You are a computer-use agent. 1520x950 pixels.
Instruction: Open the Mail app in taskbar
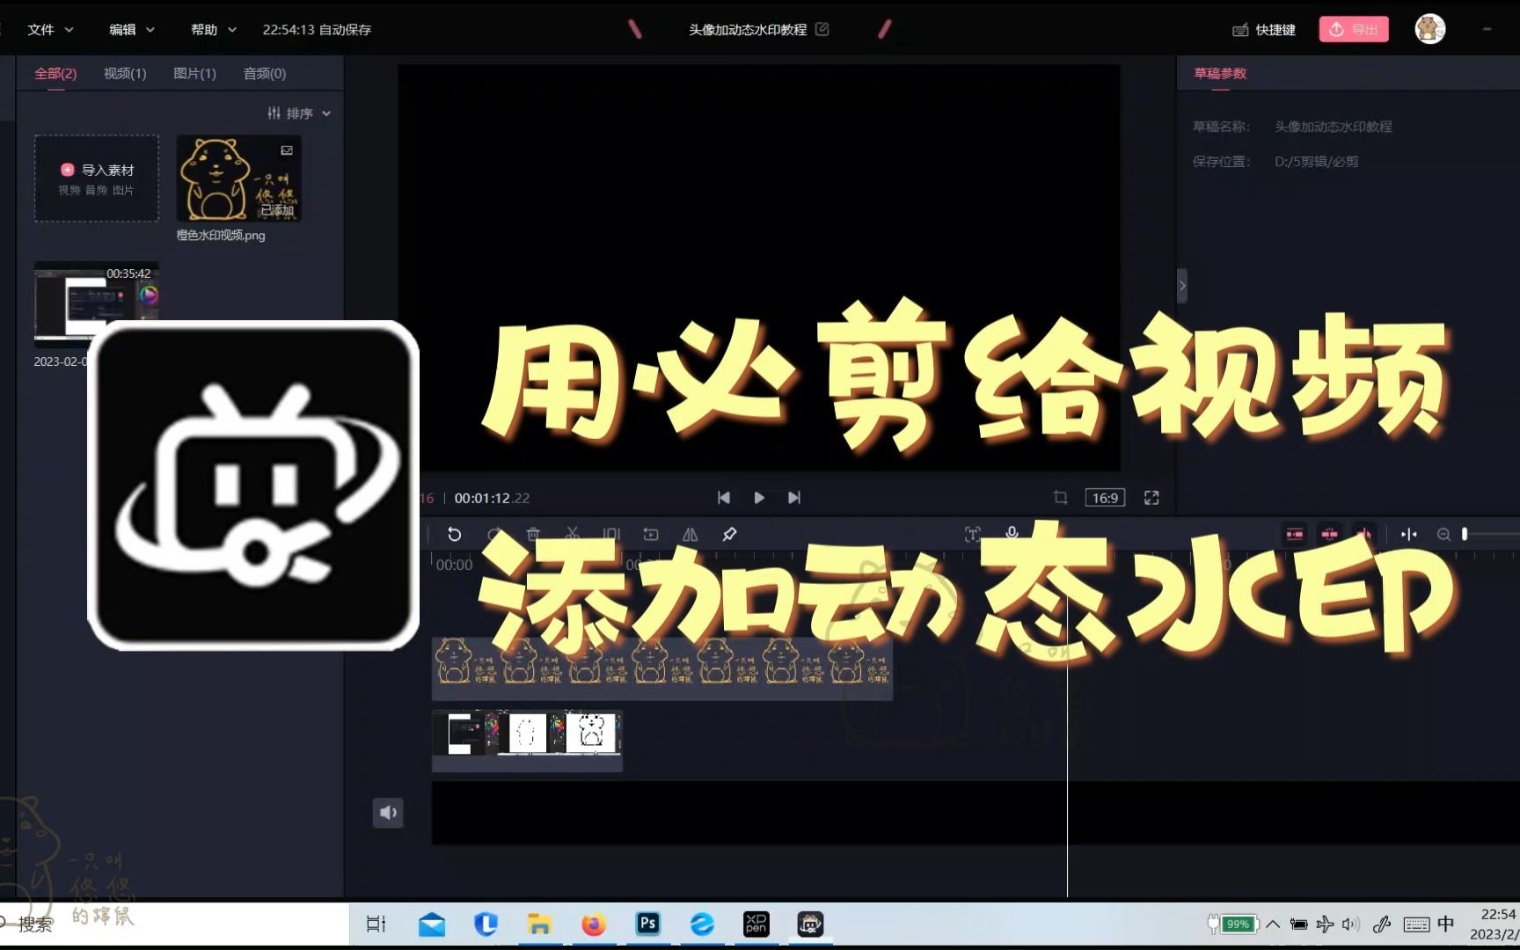coord(431,924)
